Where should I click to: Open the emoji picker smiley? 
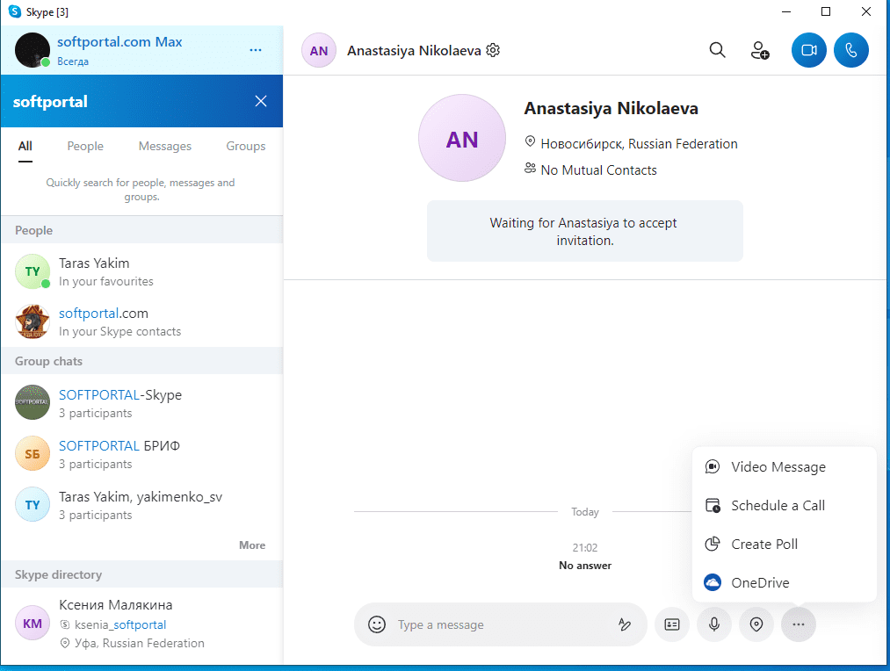377,624
